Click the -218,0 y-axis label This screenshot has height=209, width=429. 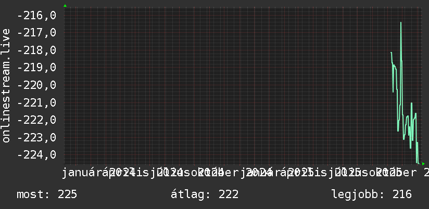tap(36, 50)
